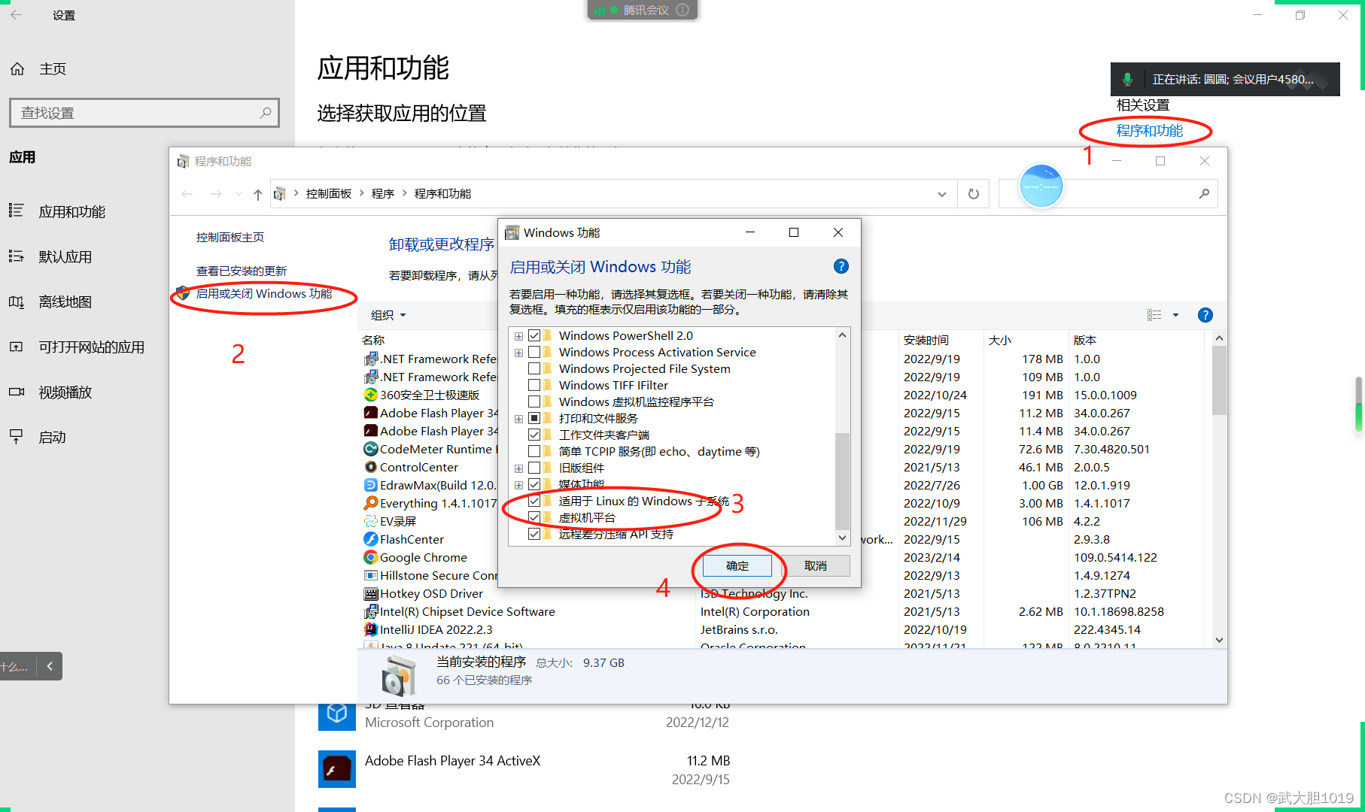Select 可打开网站的应用 in Settings sidebar
Image resolution: width=1365 pixels, height=812 pixels.
pyautogui.click(x=92, y=347)
